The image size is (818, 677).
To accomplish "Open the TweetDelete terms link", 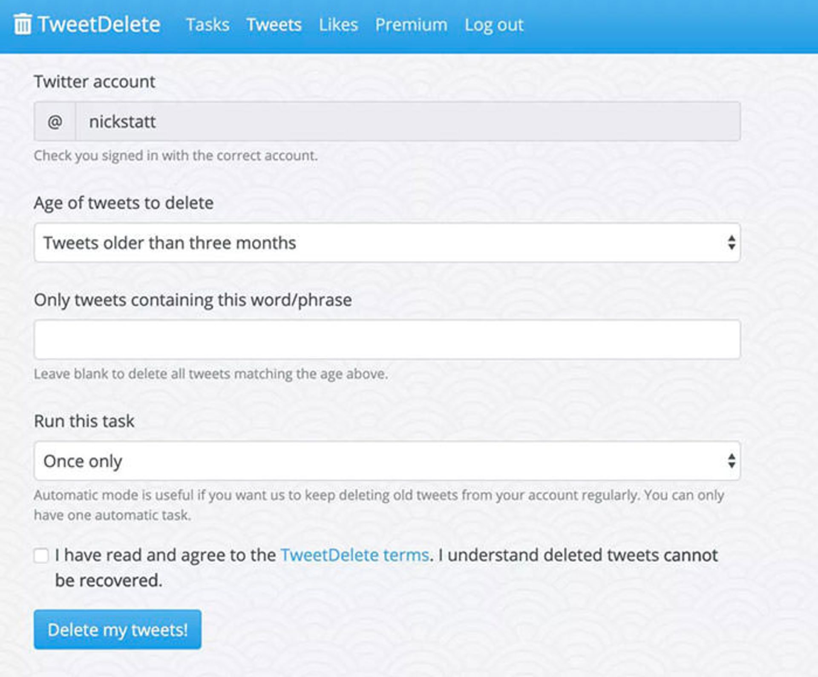I will [x=355, y=555].
